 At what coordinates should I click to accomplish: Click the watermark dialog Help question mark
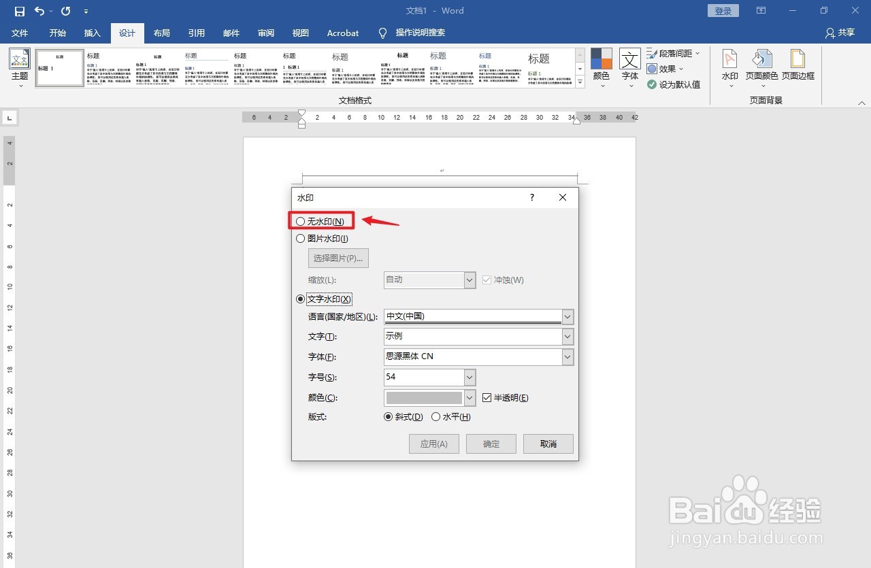click(532, 197)
